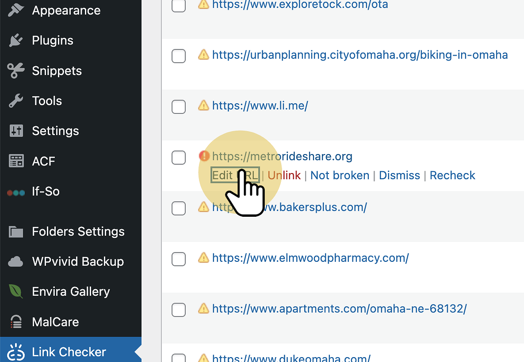Click the Envira Gallery leaf icon
This screenshot has width=524, height=362.
click(16, 292)
